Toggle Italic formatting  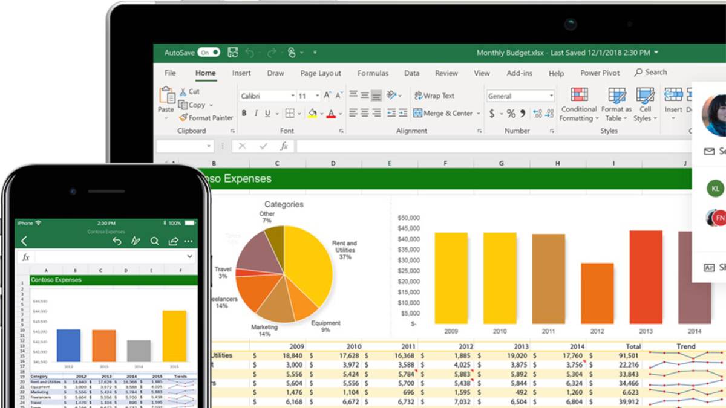click(256, 113)
